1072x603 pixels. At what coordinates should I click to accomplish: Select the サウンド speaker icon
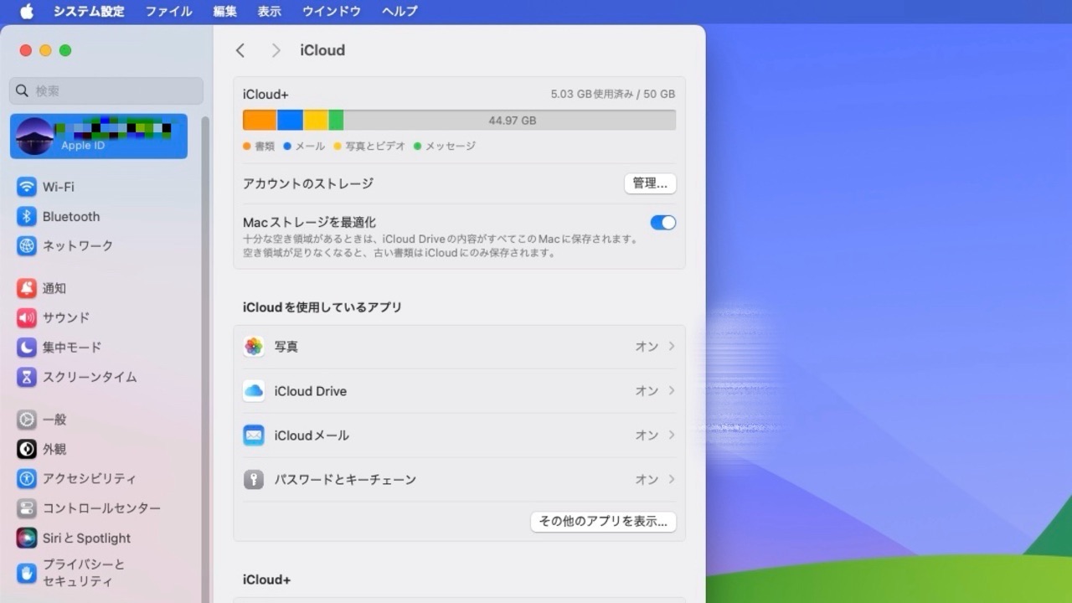pyautogui.click(x=28, y=317)
